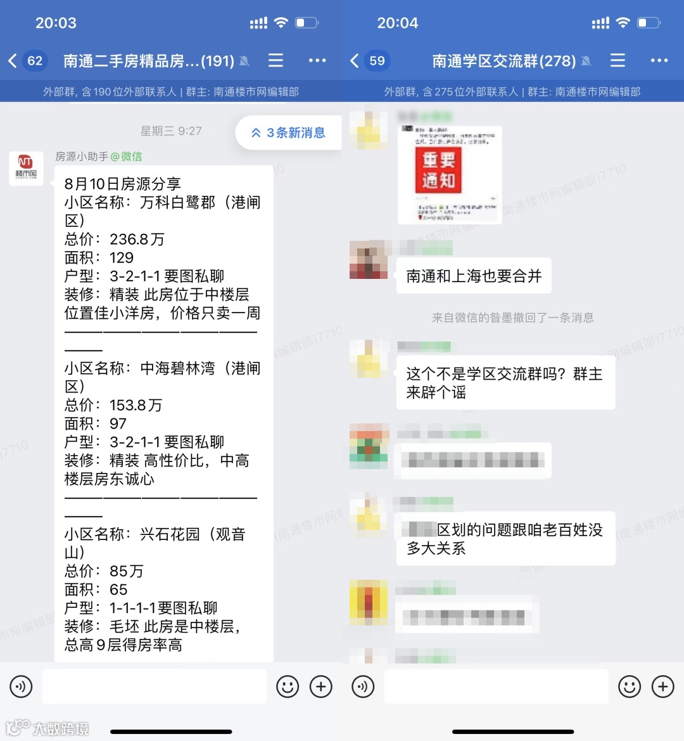The height and width of the screenshot is (741, 684).
Task: Tap voice input icon in left chat
Action: (x=22, y=686)
